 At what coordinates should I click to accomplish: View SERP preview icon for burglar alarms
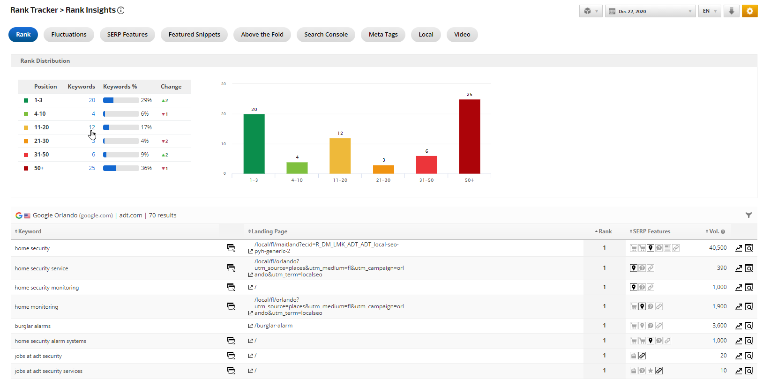point(749,326)
